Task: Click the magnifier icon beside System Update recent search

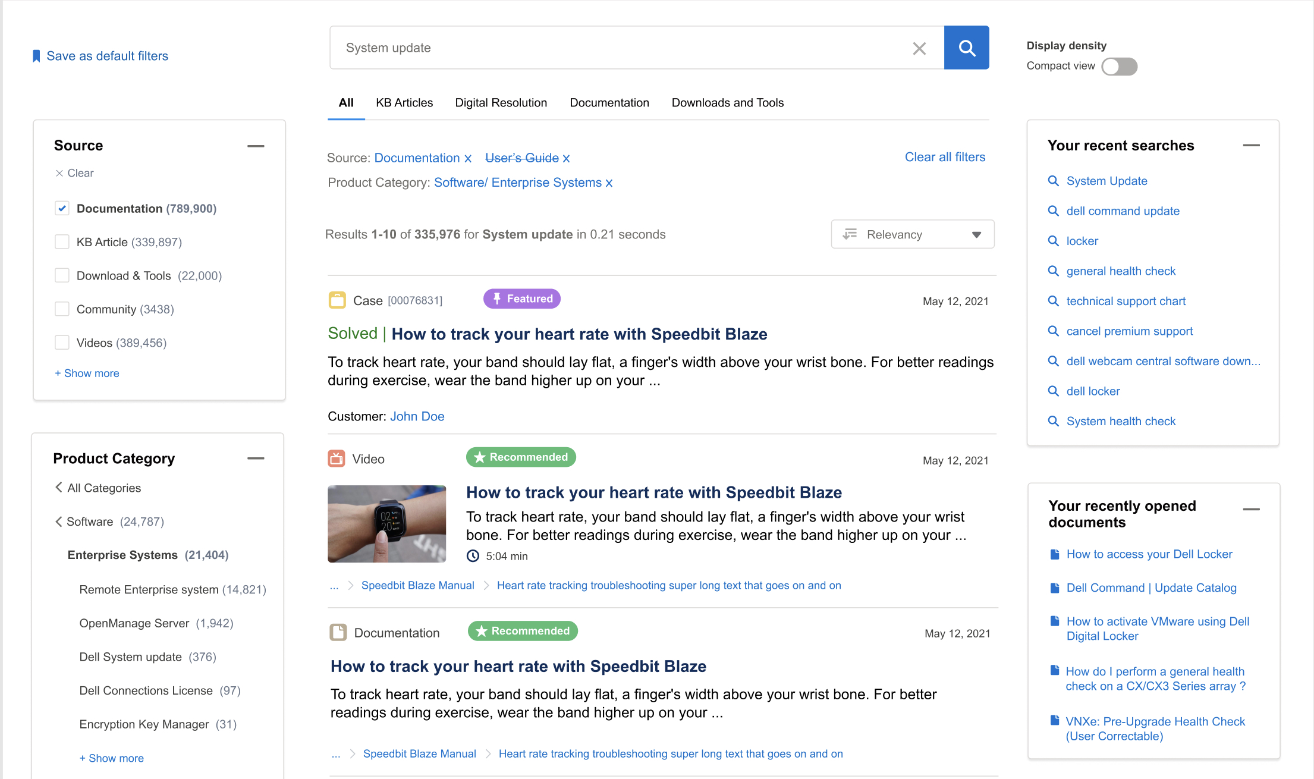Action: click(1054, 181)
